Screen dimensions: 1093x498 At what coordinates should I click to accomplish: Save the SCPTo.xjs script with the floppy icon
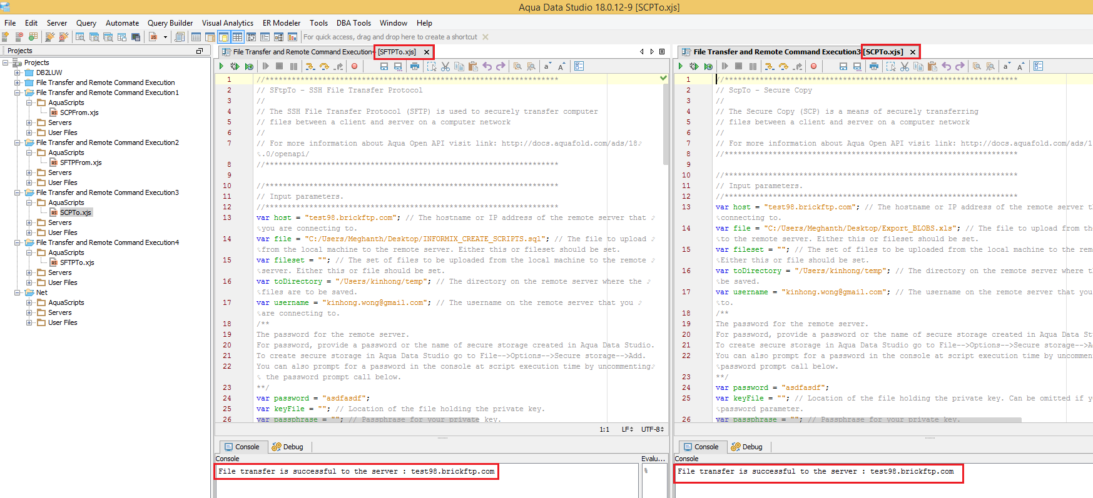click(x=843, y=66)
